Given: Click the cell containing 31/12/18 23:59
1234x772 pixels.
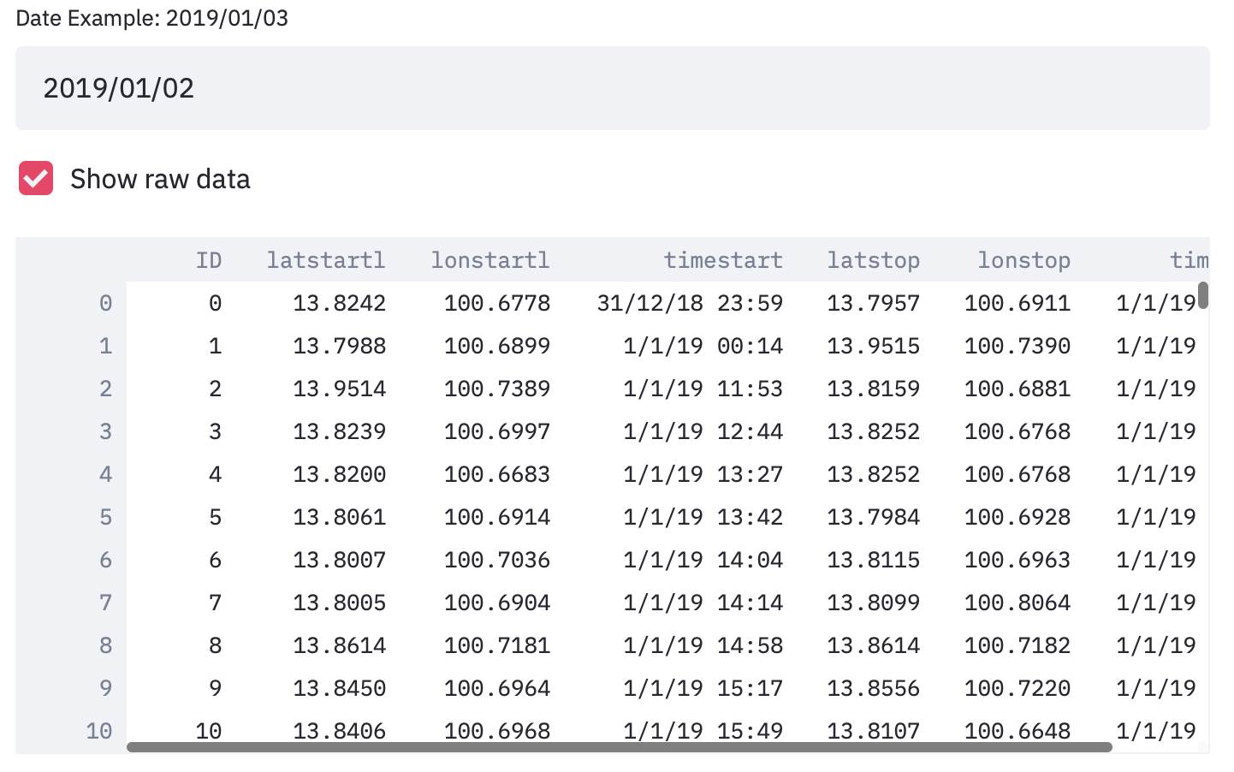Looking at the screenshot, I should click(691, 302).
